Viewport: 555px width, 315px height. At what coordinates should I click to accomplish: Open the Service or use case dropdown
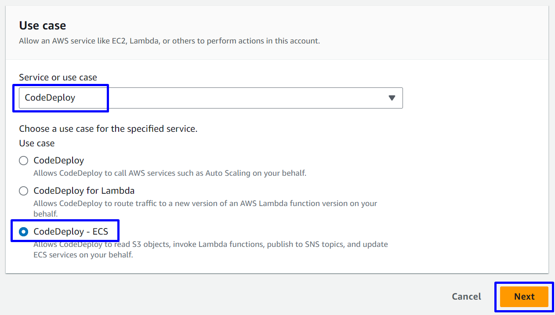click(x=210, y=98)
